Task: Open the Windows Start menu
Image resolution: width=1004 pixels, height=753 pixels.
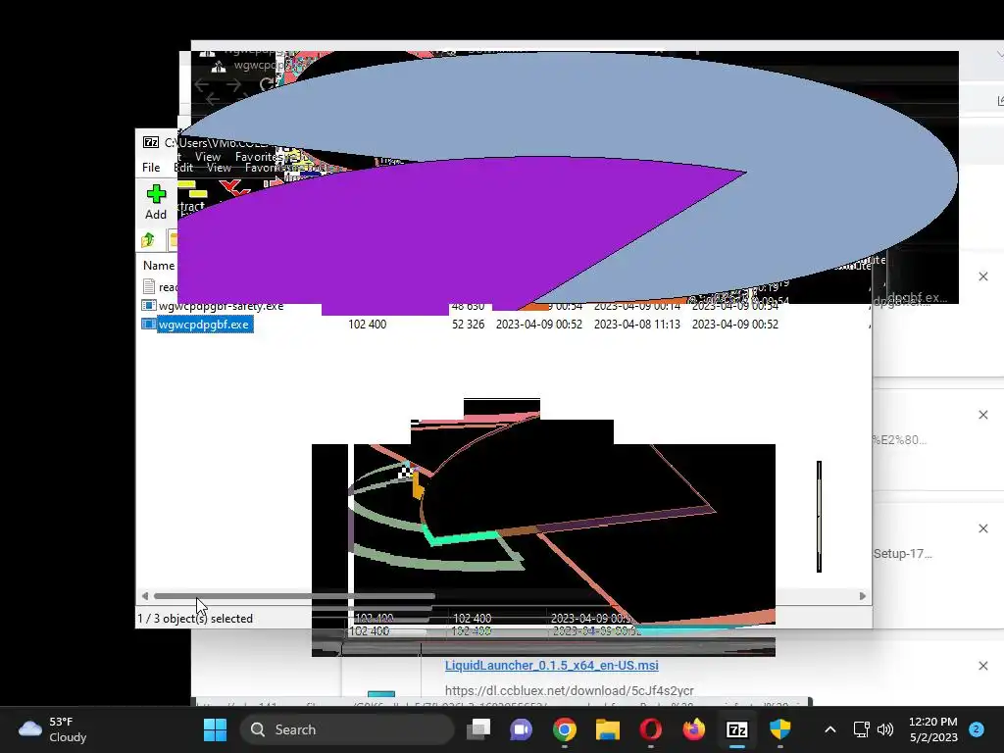Action: click(215, 729)
